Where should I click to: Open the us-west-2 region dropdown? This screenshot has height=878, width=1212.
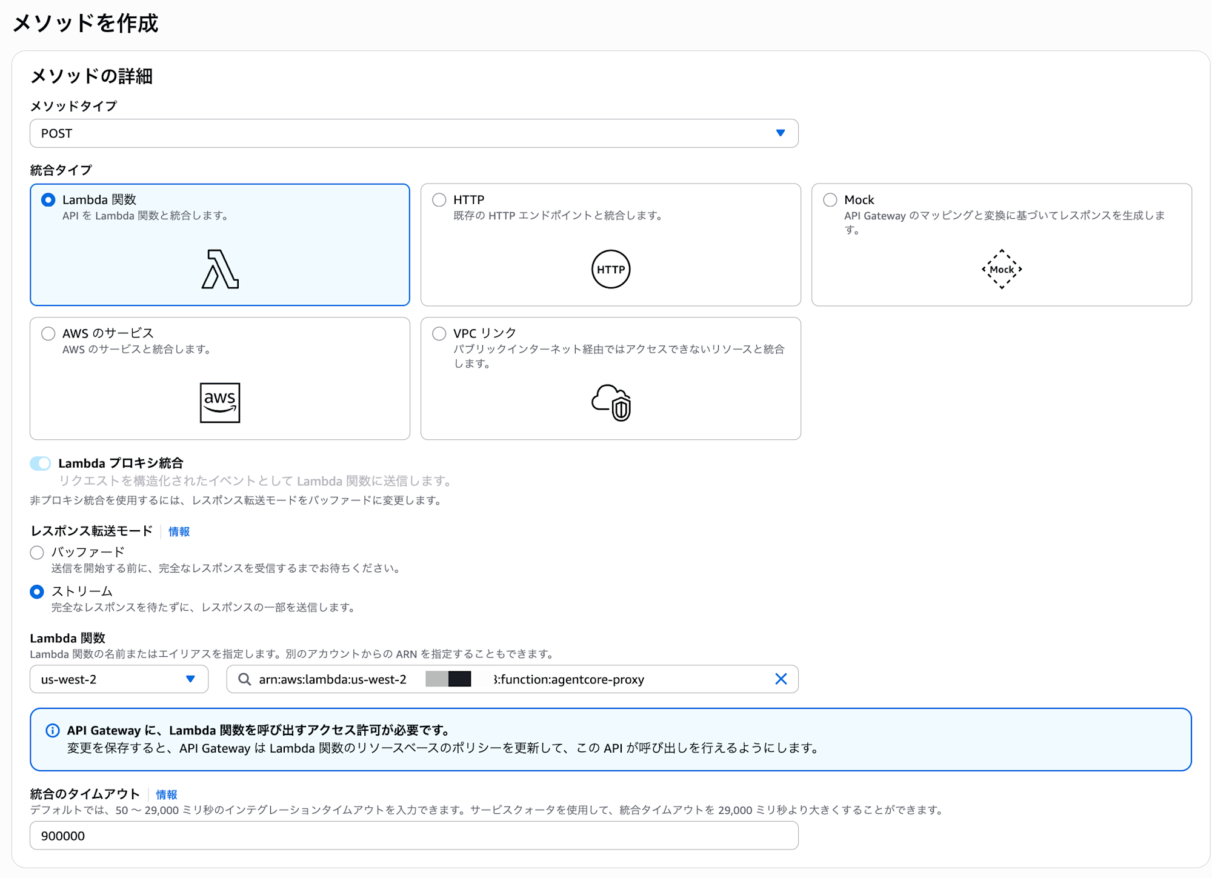click(119, 679)
